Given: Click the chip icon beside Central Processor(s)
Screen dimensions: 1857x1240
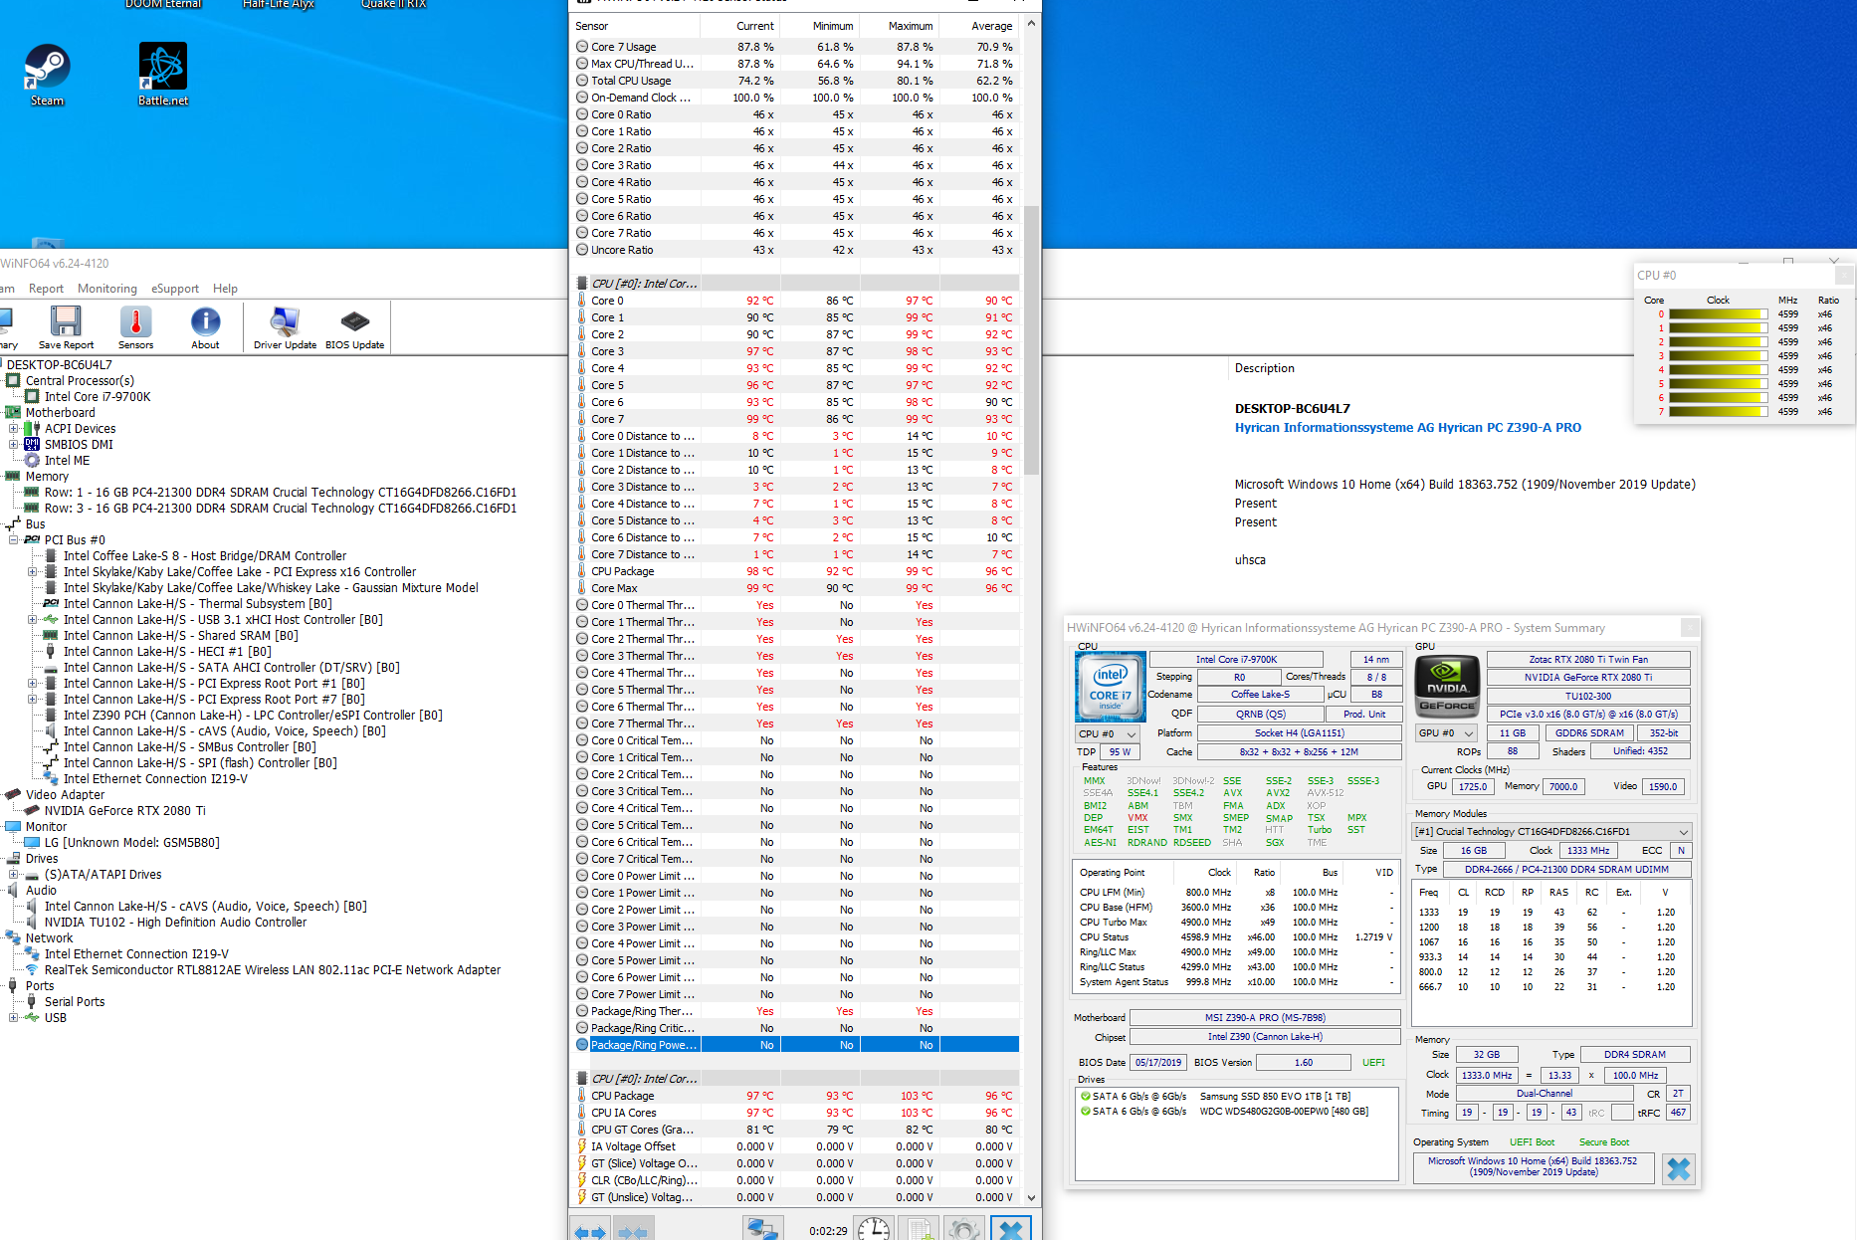Looking at the screenshot, I should coord(14,381).
